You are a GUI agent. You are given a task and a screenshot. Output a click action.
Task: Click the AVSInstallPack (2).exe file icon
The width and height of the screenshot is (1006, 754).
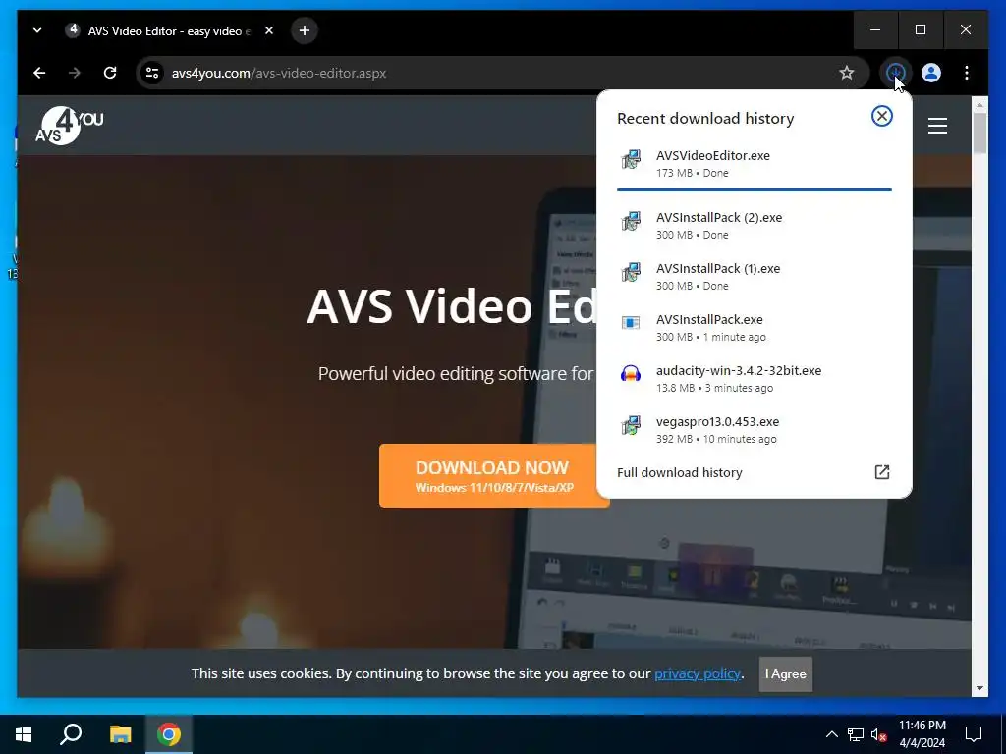(x=631, y=221)
